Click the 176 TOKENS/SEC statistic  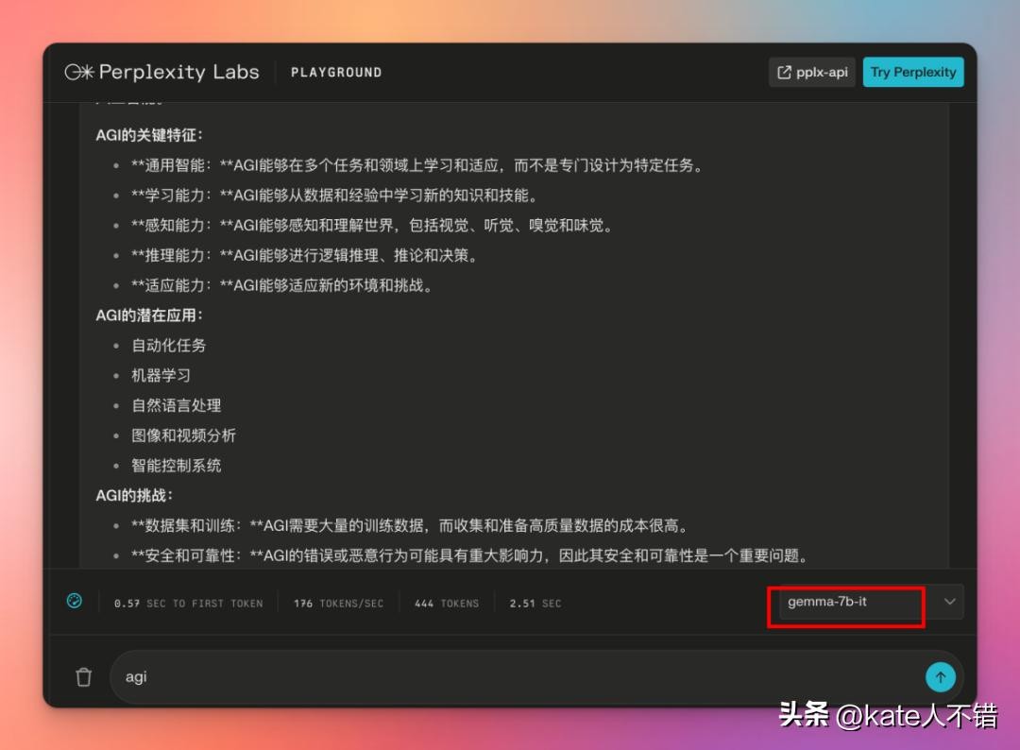pyautogui.click(x=338, y=603)
